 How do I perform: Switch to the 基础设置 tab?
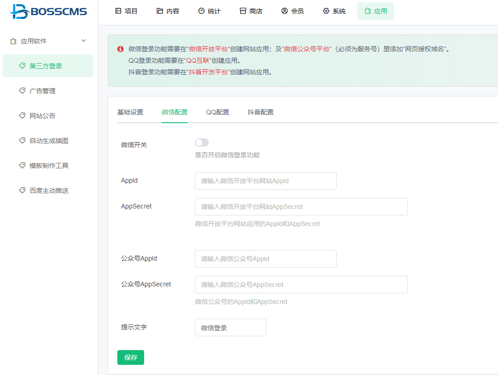[130, 112]
